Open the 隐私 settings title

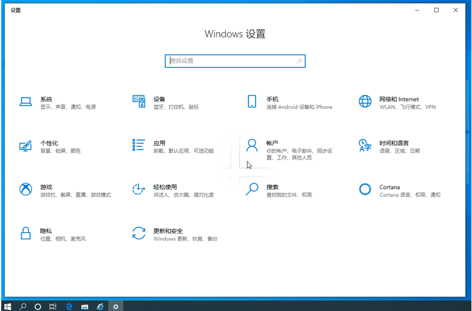coord(46,231)
